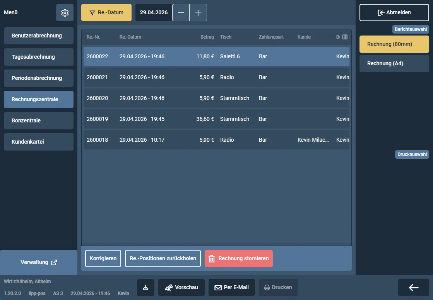Select Rechnung (A4) report format
The image size is (433, 300).
[394, 63]
